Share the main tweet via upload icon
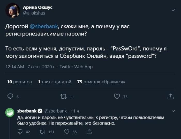 click(170, 96)
